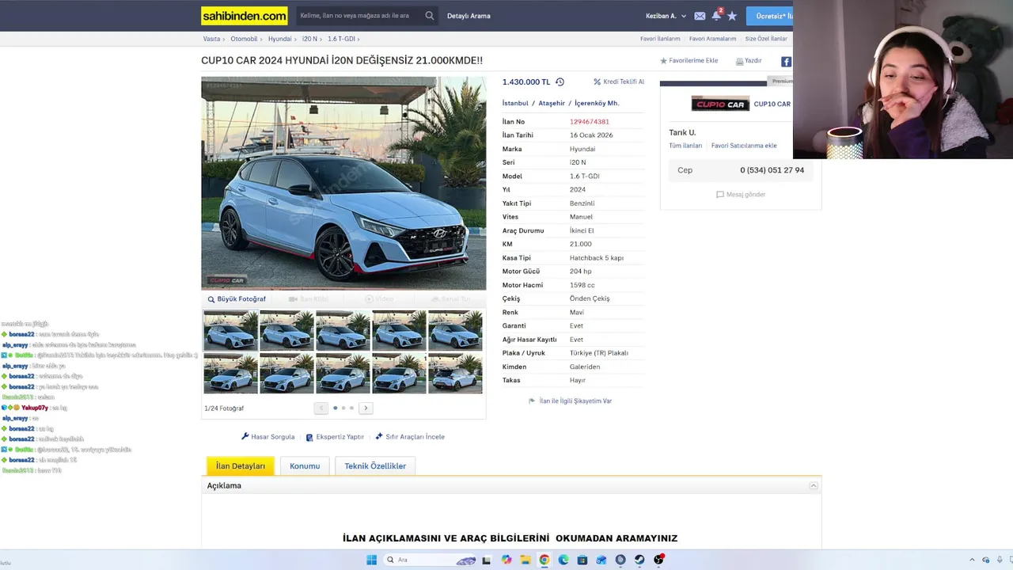
Task: Add listing via Favorilerime Ekle
Action: 689,61
